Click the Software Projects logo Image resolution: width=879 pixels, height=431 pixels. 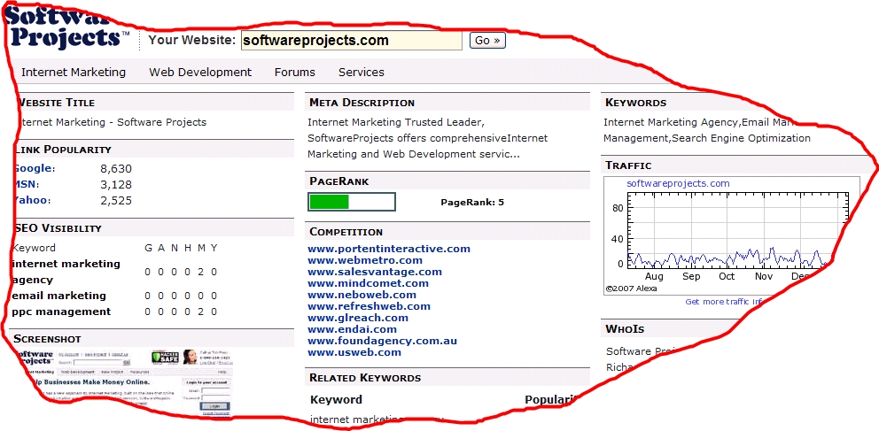tap(68, 28)
